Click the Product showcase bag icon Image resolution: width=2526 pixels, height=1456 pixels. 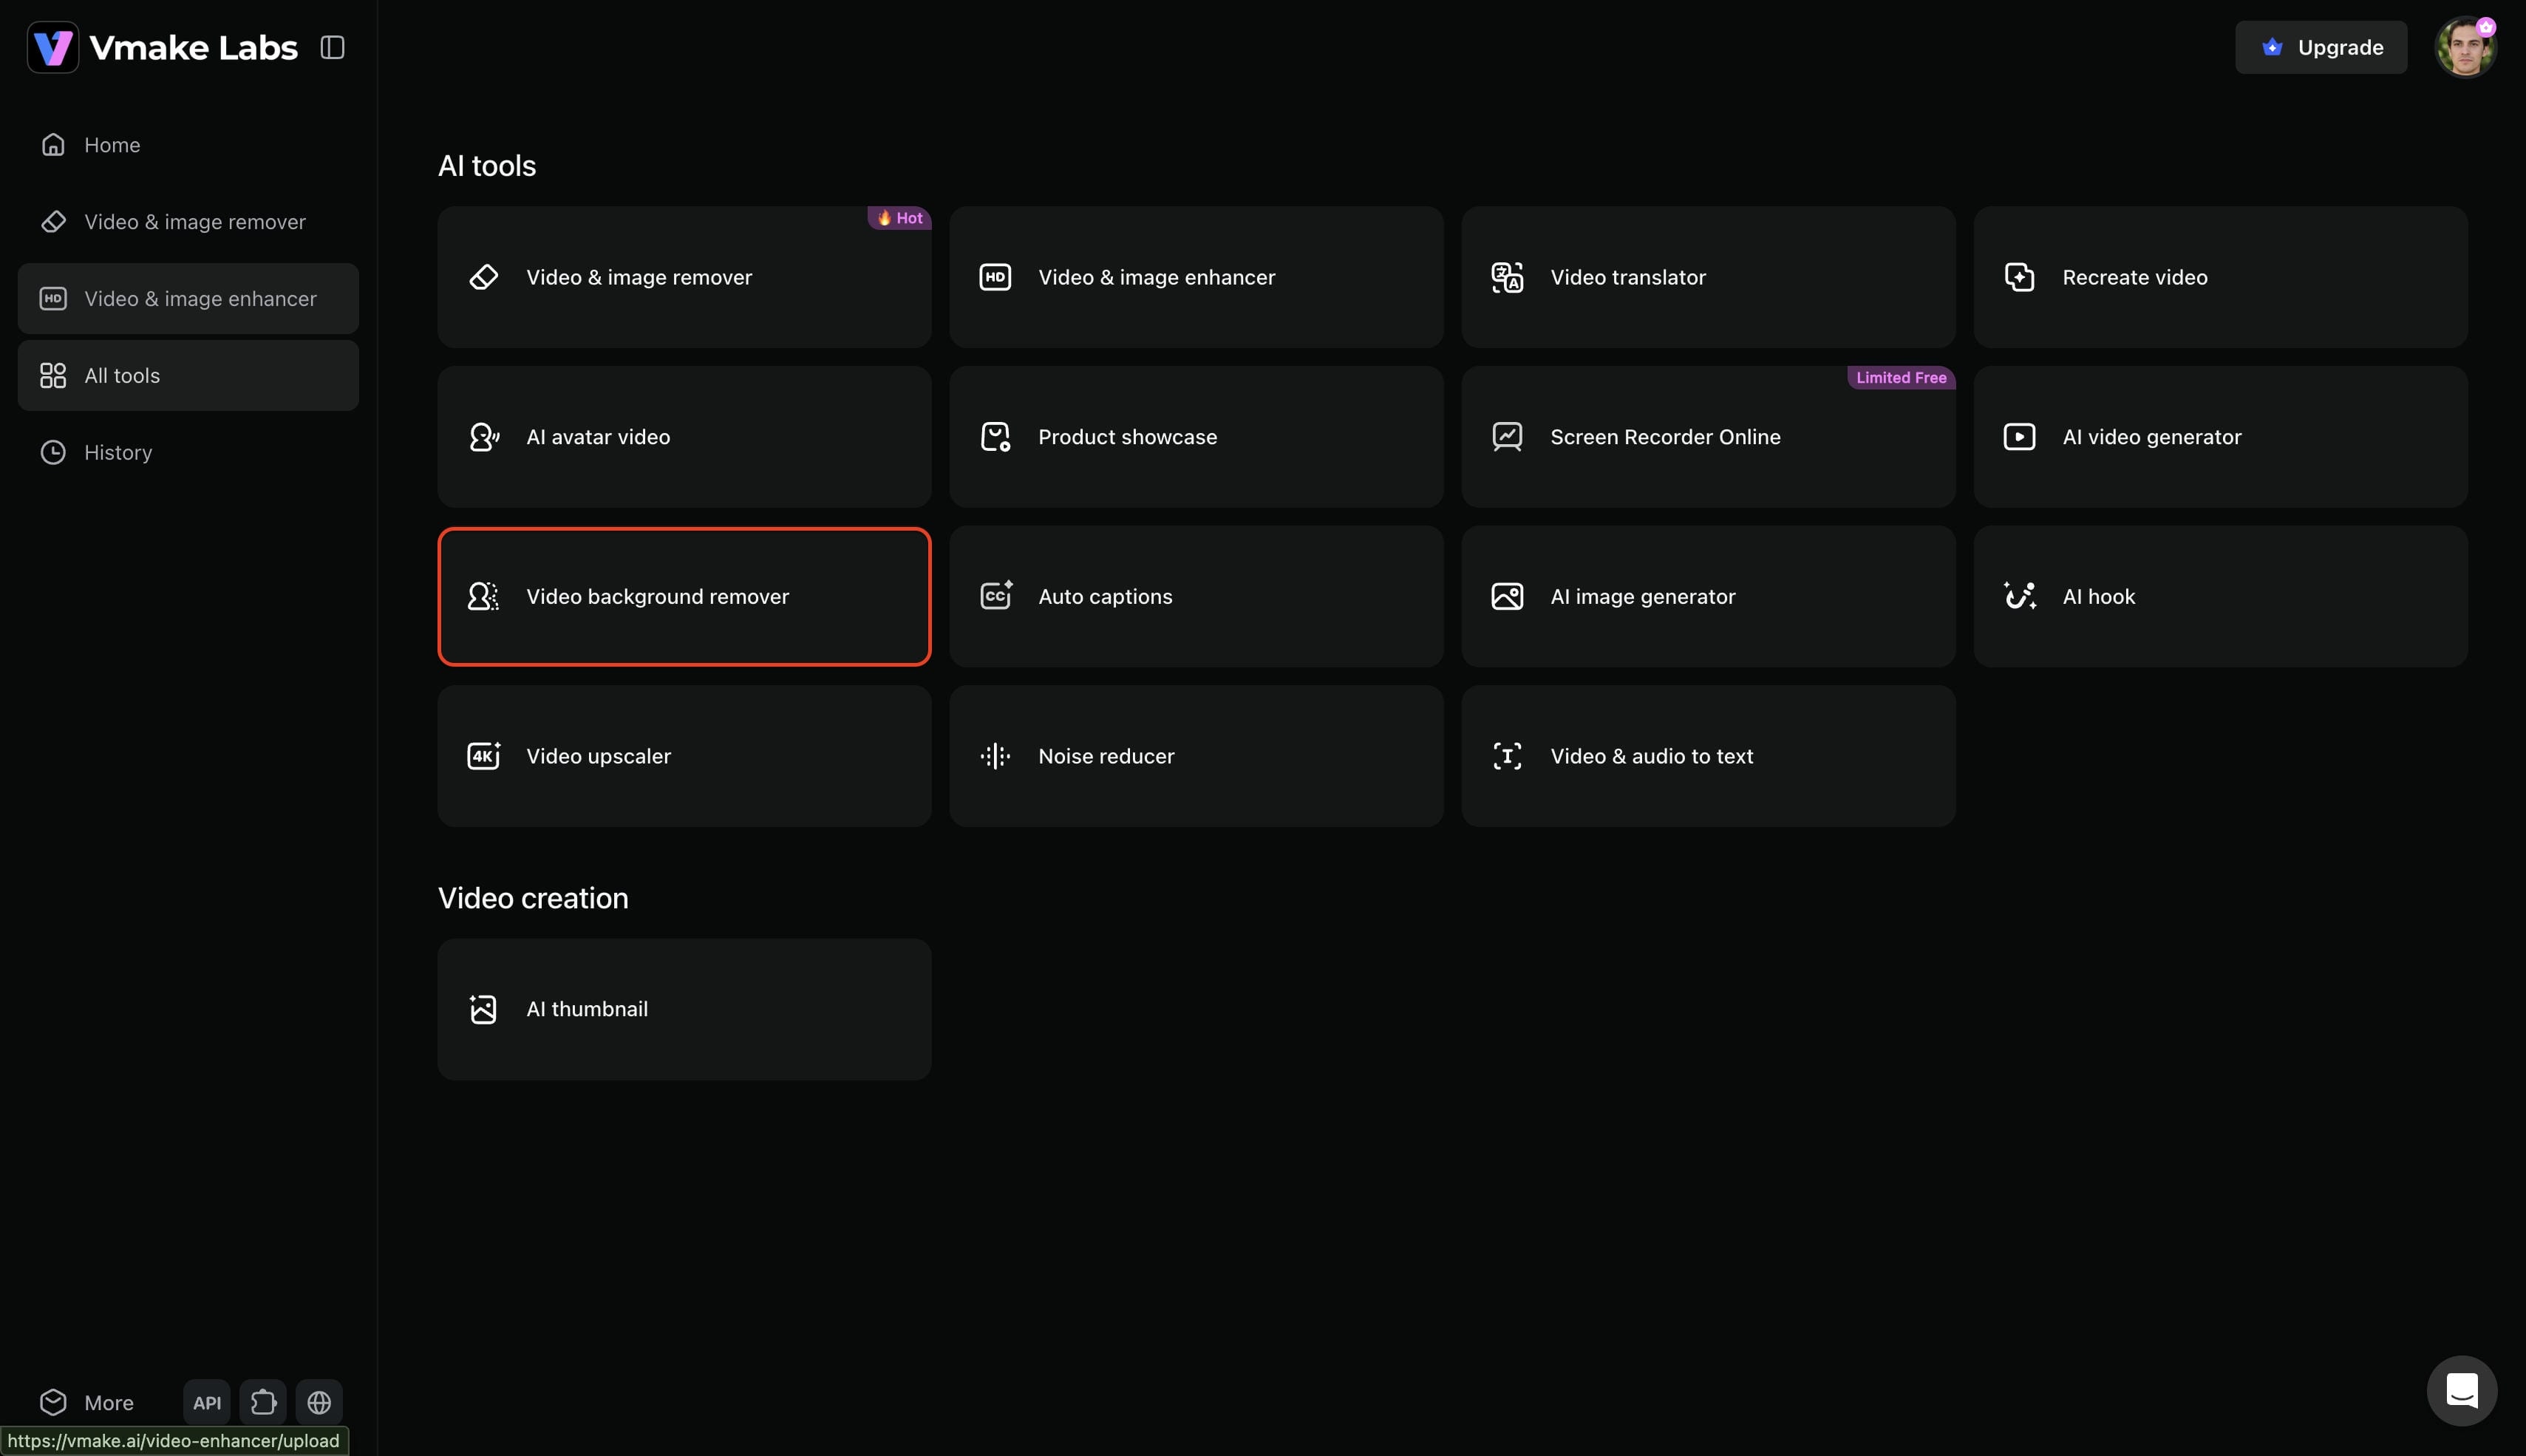[995, 437]
